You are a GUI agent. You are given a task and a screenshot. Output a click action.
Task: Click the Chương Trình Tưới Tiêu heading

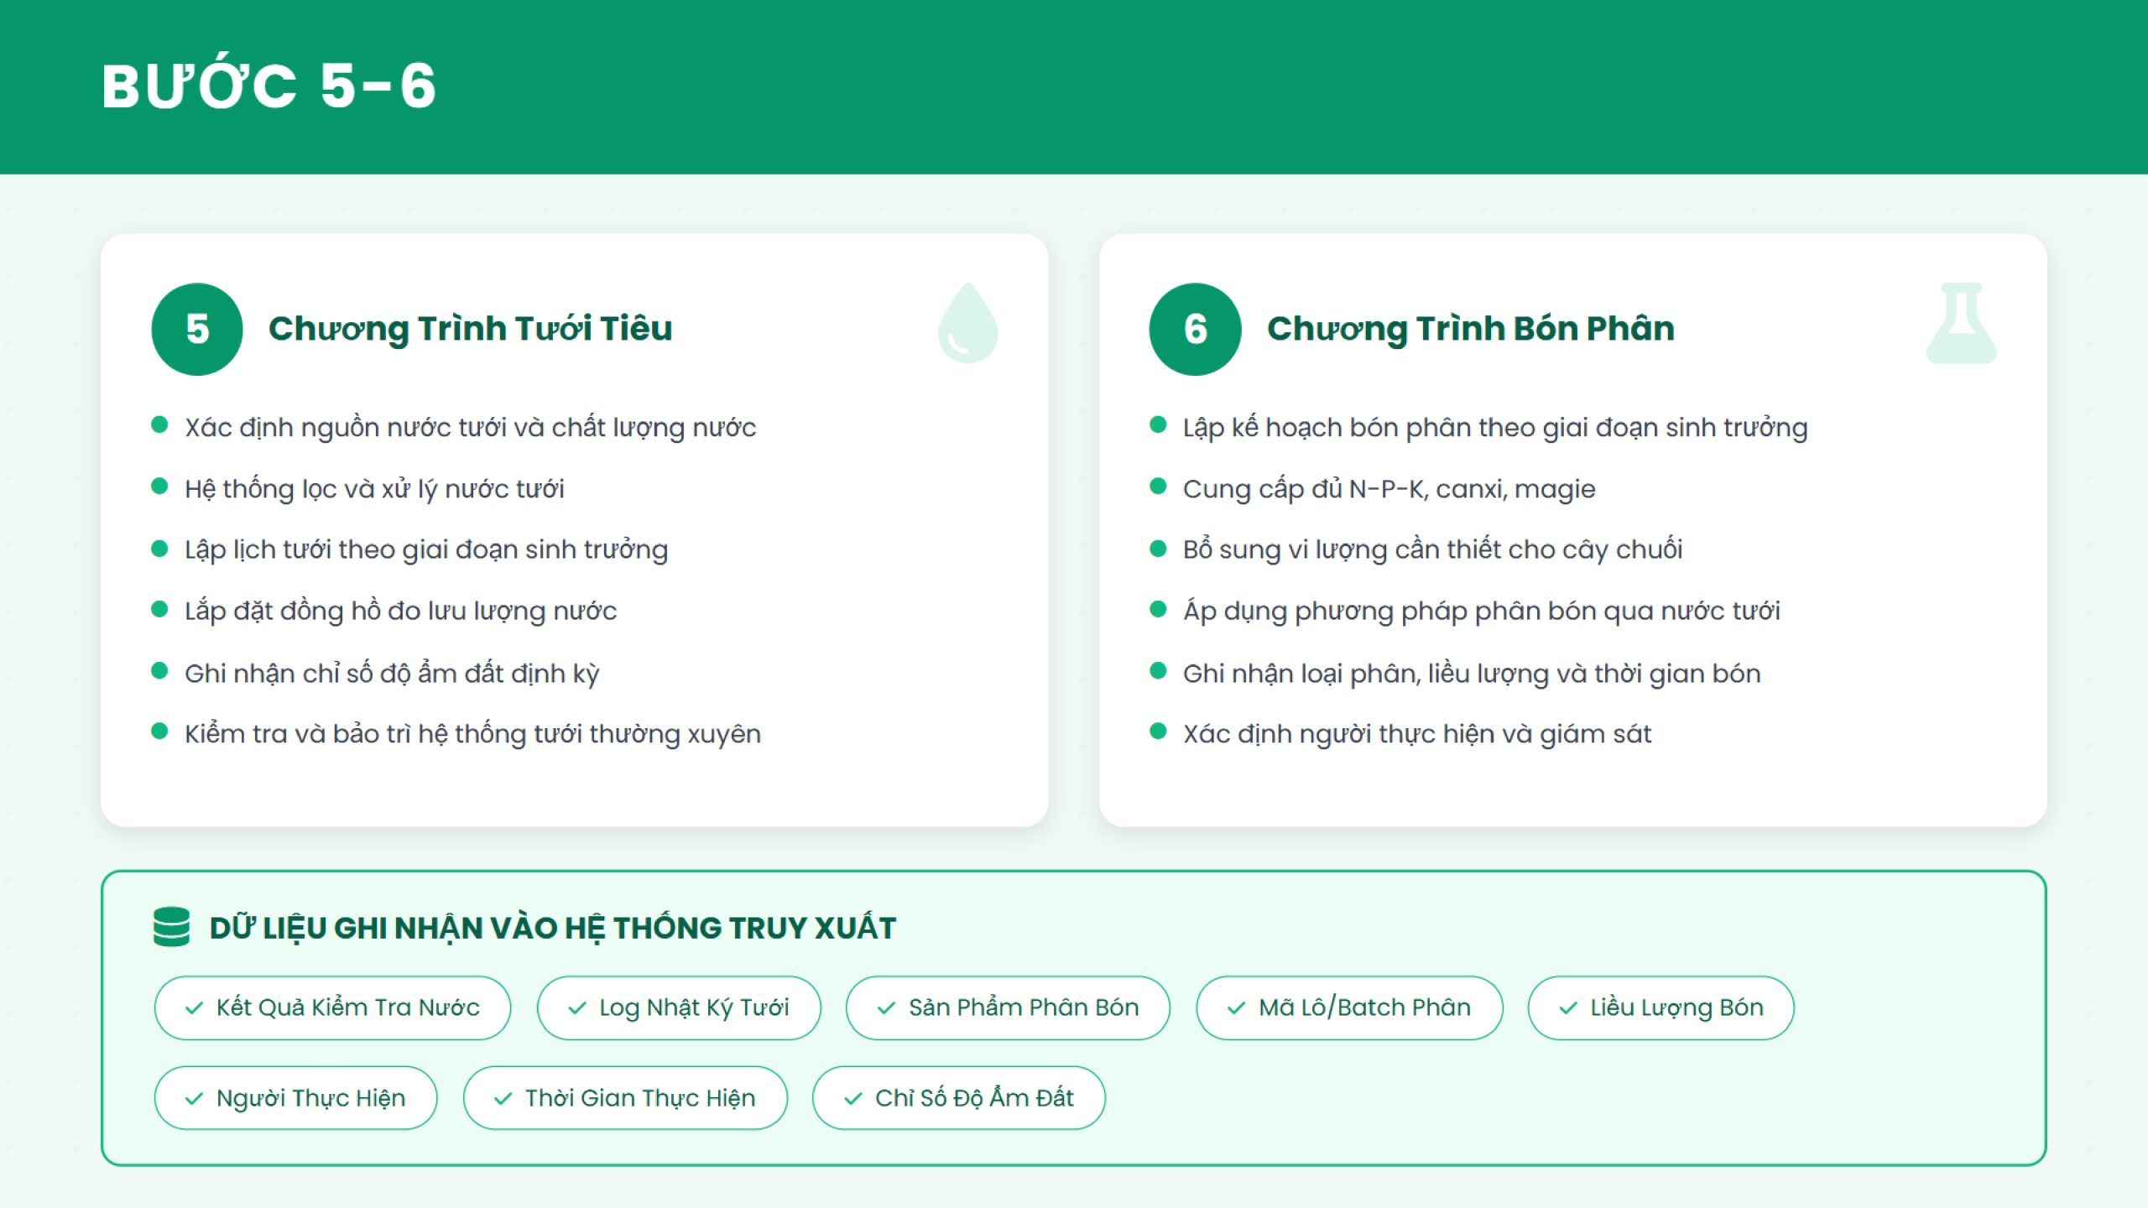click(470, 329)
